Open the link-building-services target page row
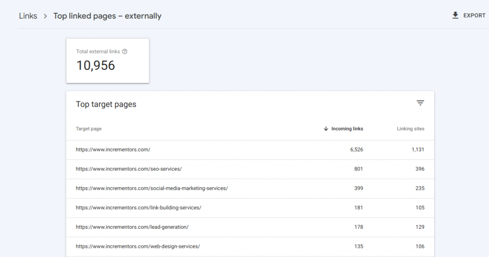Image resolution: width=489 pixels, height=257 pixels. pyautogui.click(x=250, y=208)
